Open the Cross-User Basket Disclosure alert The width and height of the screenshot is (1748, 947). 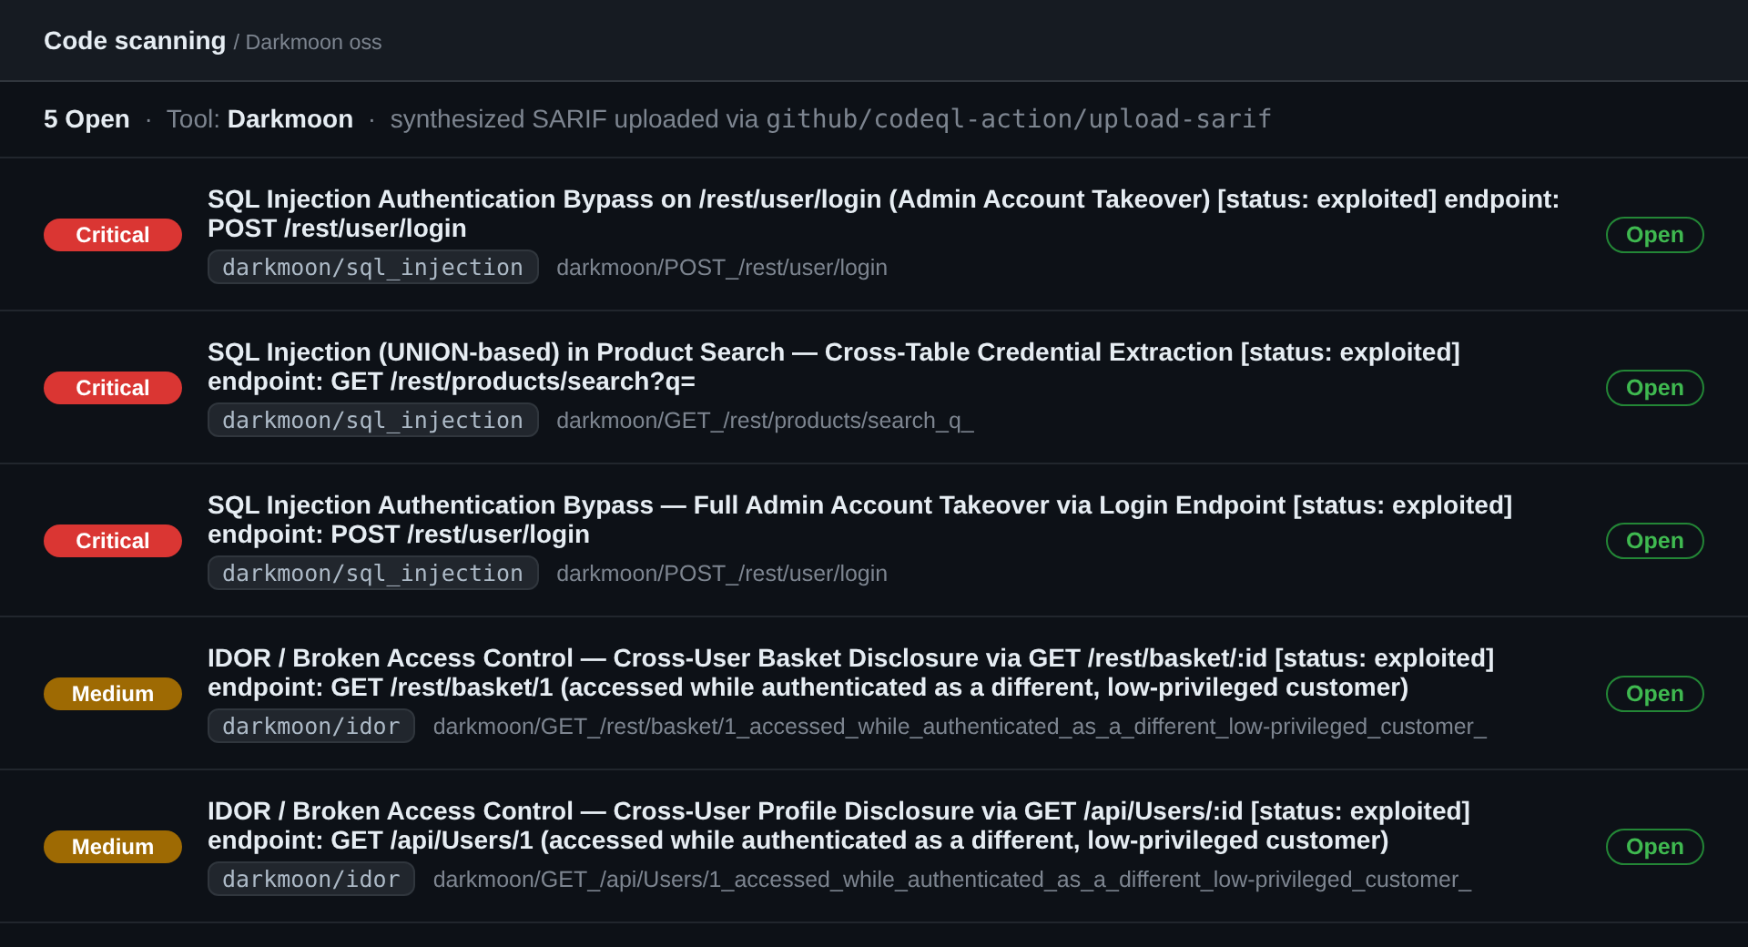coord(850,673)
